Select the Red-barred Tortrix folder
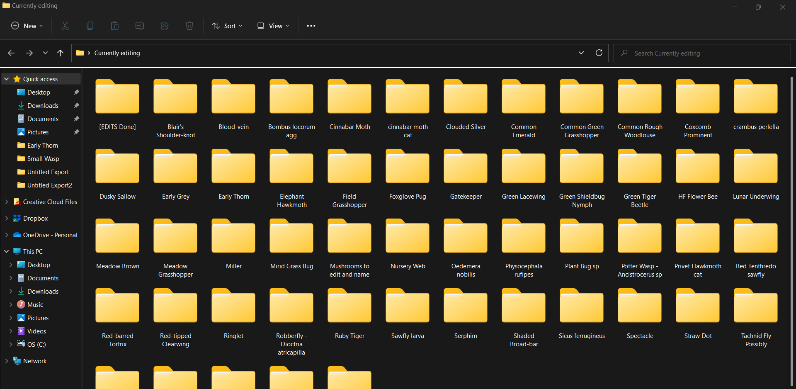Viewport: 796px width, 389px height. tap(117, 317)
